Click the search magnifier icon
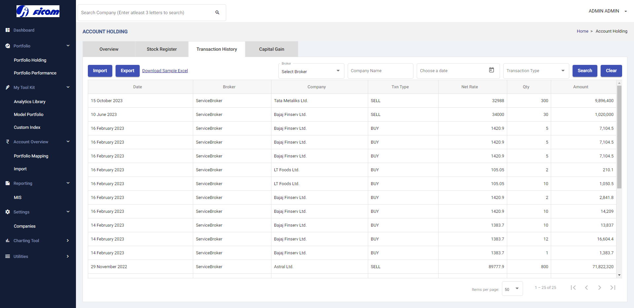 tap(217, 13)
